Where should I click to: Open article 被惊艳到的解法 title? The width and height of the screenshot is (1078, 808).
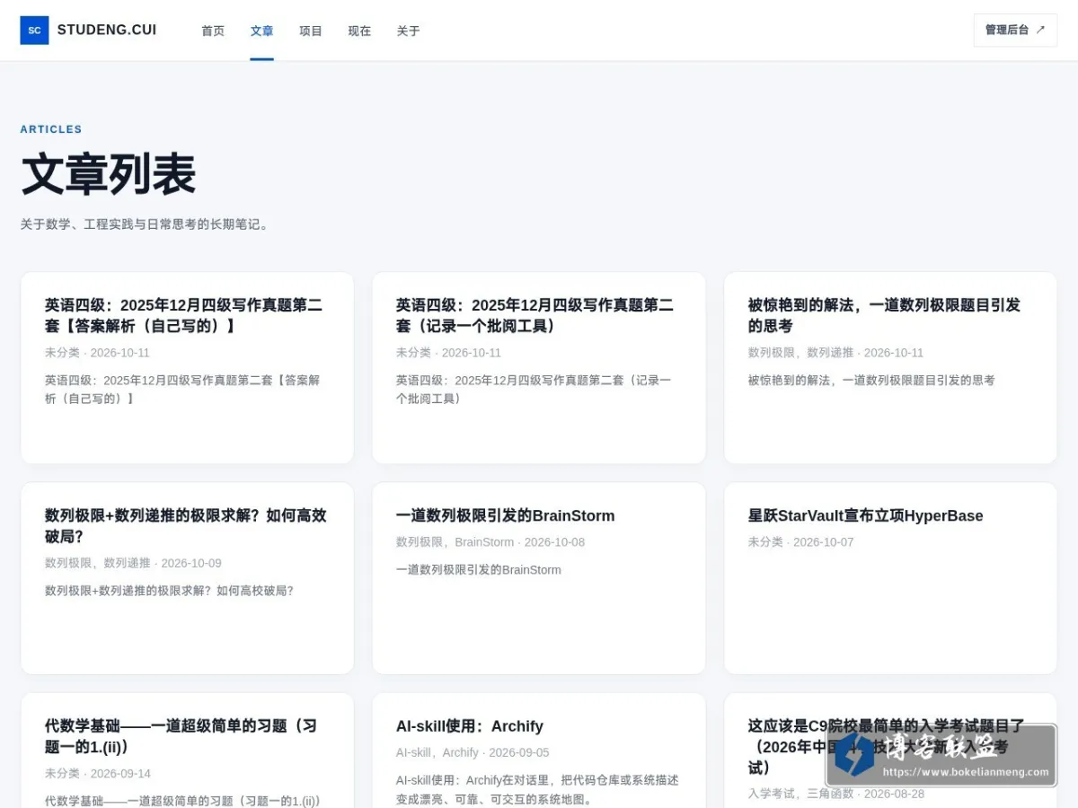884,315
